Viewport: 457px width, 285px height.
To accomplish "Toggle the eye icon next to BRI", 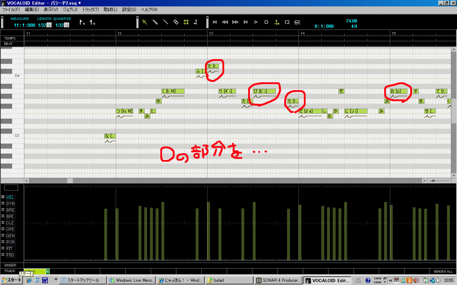I will tap(3, 216).
